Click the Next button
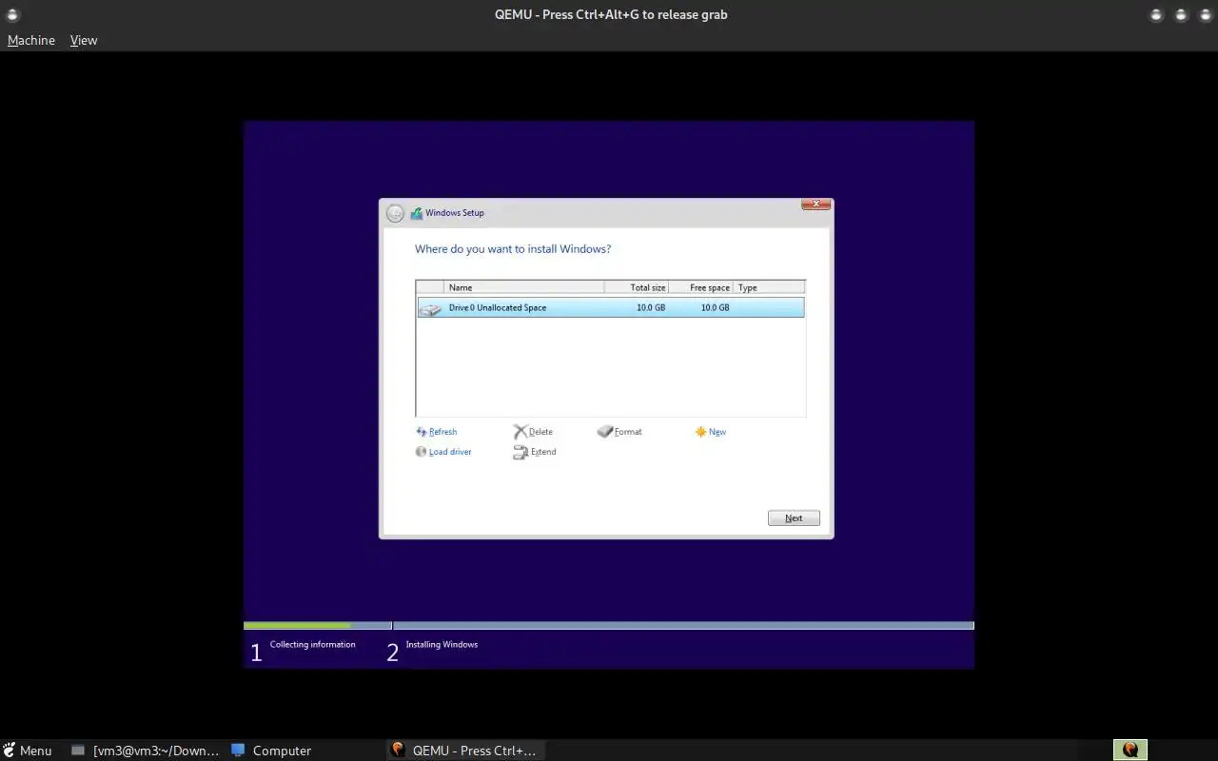Image resolution: width=1218 pixels, height=761 pixels. tap(794, 518)
